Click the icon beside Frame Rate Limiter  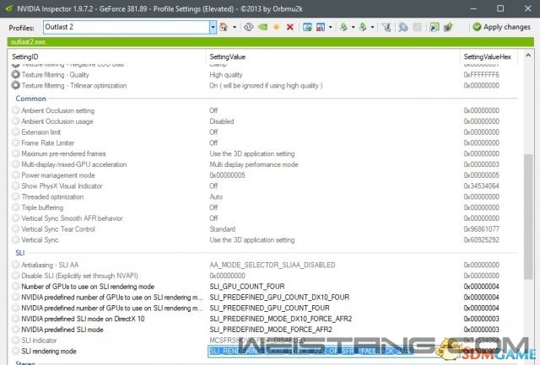(x=15, y=142)
